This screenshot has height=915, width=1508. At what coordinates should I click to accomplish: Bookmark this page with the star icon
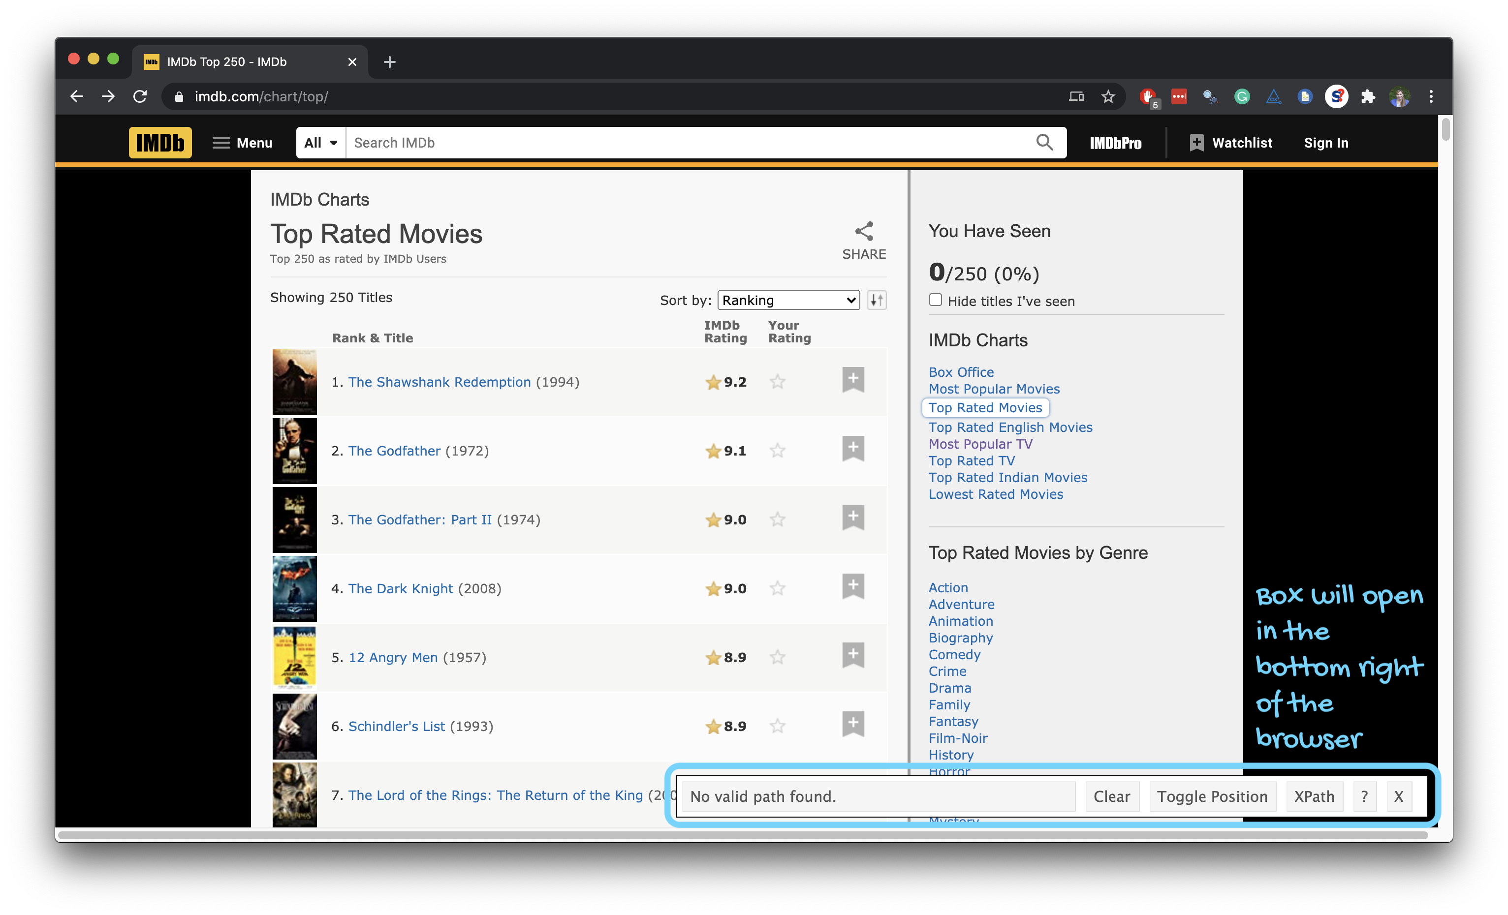1108,96
